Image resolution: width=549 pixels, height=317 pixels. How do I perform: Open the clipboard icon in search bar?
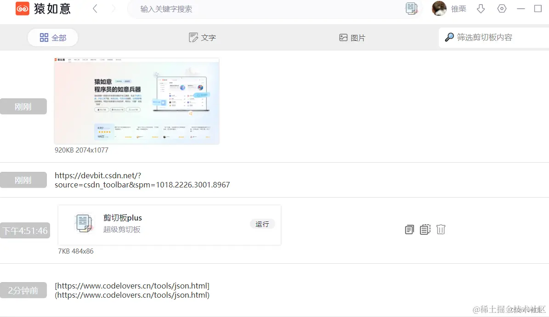[411, 9]
